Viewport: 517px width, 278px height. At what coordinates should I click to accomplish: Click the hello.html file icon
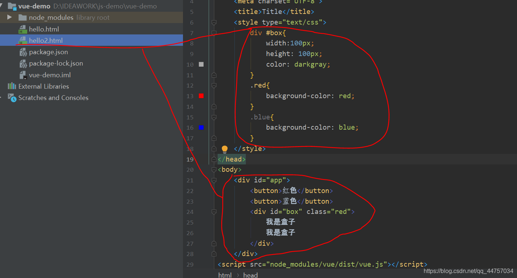coord(23,29)
